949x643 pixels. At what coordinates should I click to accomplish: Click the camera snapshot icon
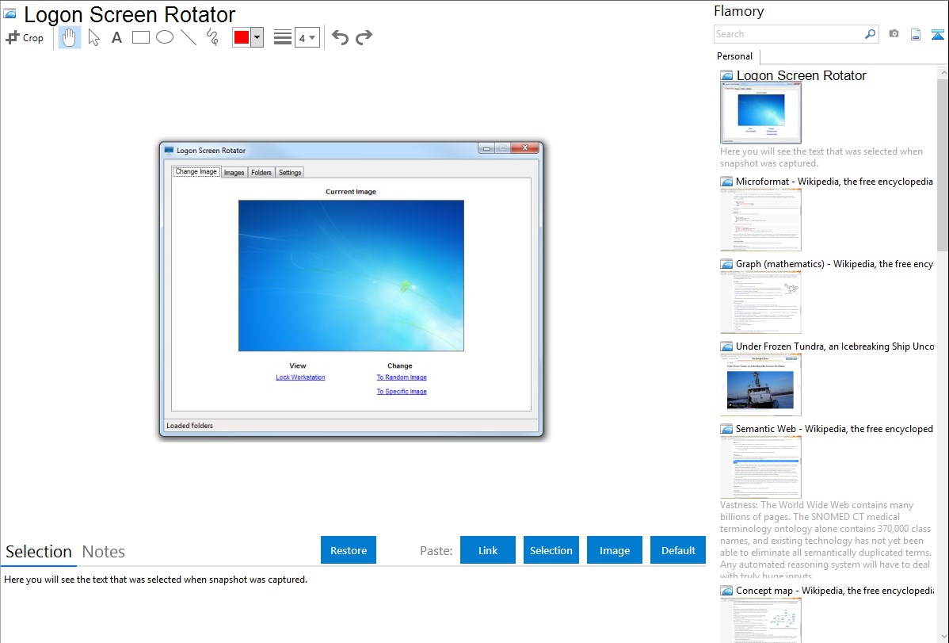894,34
